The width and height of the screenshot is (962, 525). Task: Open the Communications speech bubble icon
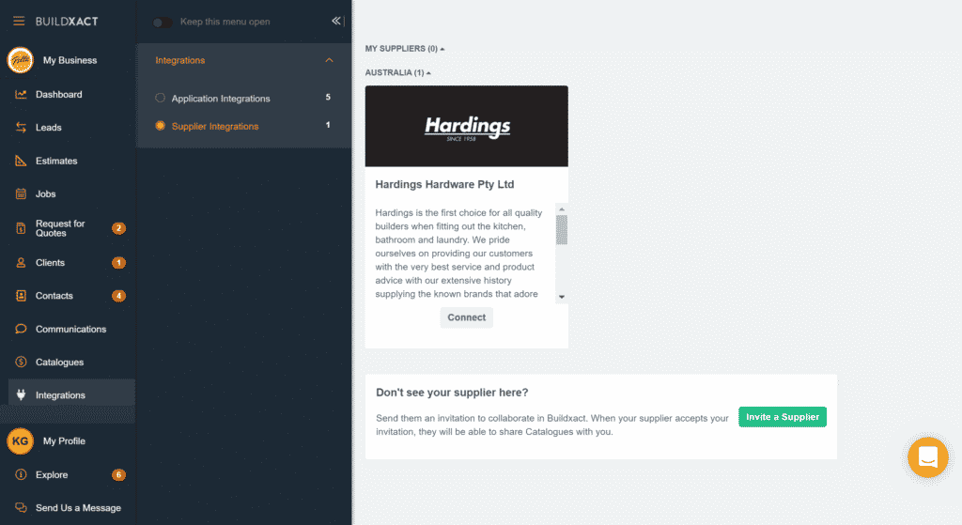tap(21, 330)
